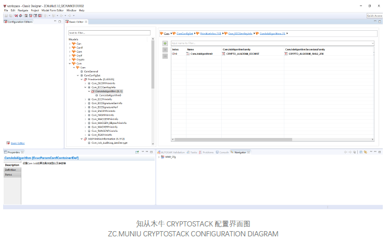Click the Save icon in the toolbar

(6, 16)
